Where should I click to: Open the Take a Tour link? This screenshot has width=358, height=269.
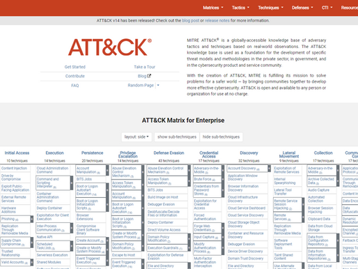pos(144,67)
